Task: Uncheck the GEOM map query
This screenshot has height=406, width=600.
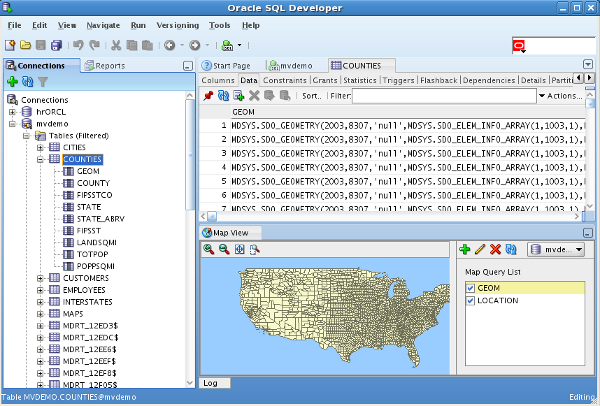Action: tap(471, 288)
